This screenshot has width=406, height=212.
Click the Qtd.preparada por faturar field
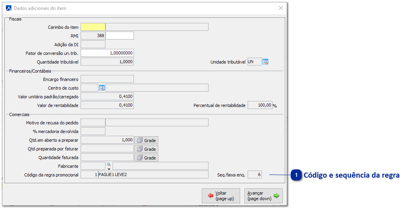click(107, 148)
